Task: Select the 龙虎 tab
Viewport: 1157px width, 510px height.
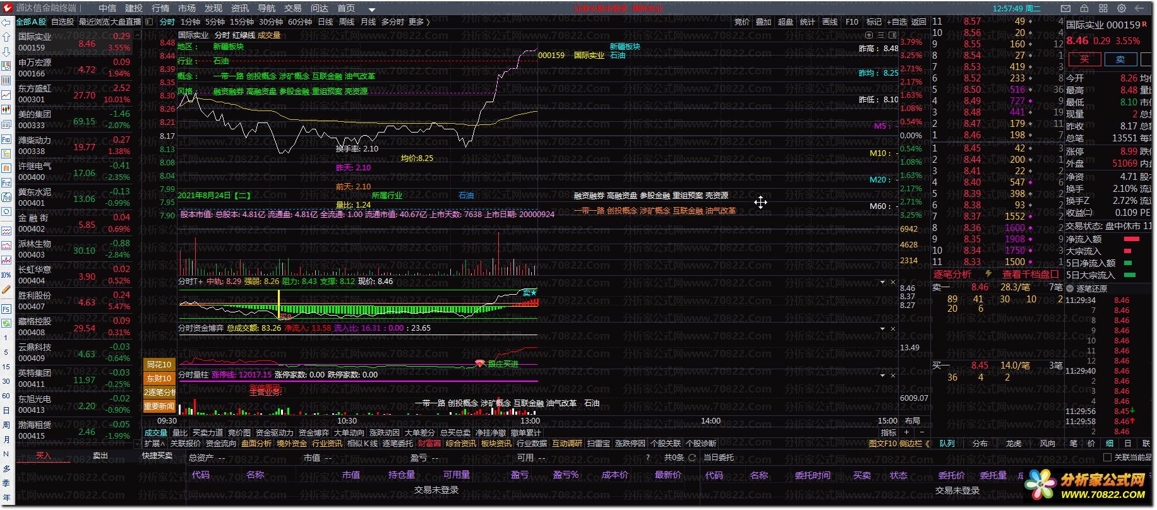Action: (x=1014, y=444)
